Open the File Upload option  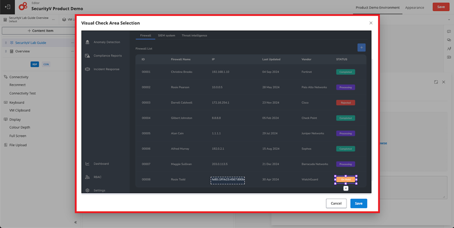[18, 145]
